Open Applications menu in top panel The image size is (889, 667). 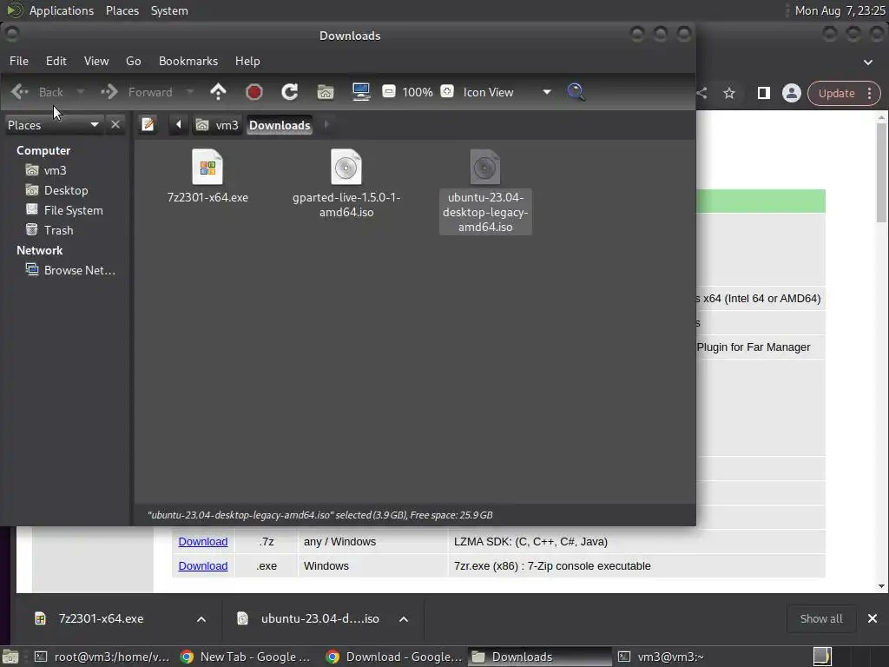(62, 10)
